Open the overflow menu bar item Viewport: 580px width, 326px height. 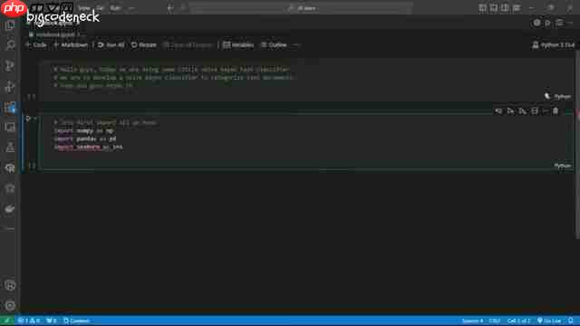(x=131, y=8)
